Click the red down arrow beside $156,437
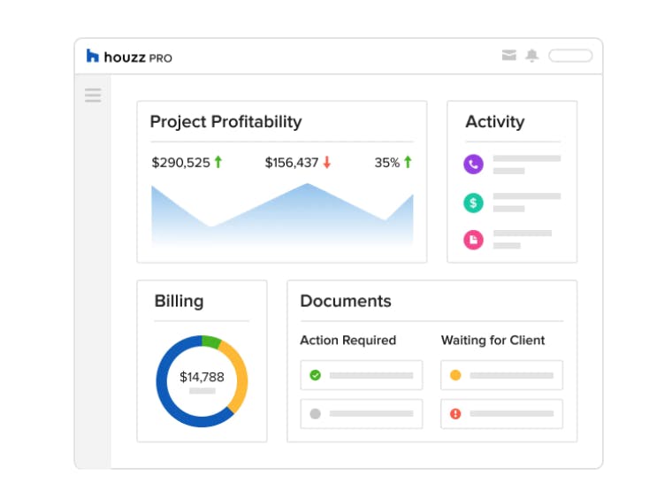The width and height of the screenshot is (672, 491). click(x=326, y=163)
